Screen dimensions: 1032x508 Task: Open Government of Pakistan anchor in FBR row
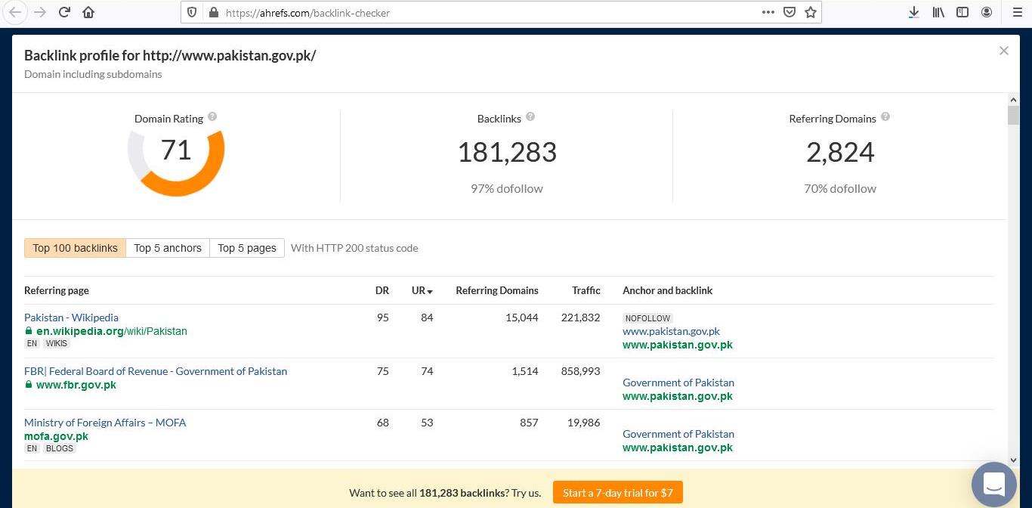click(x=678, y=383)
